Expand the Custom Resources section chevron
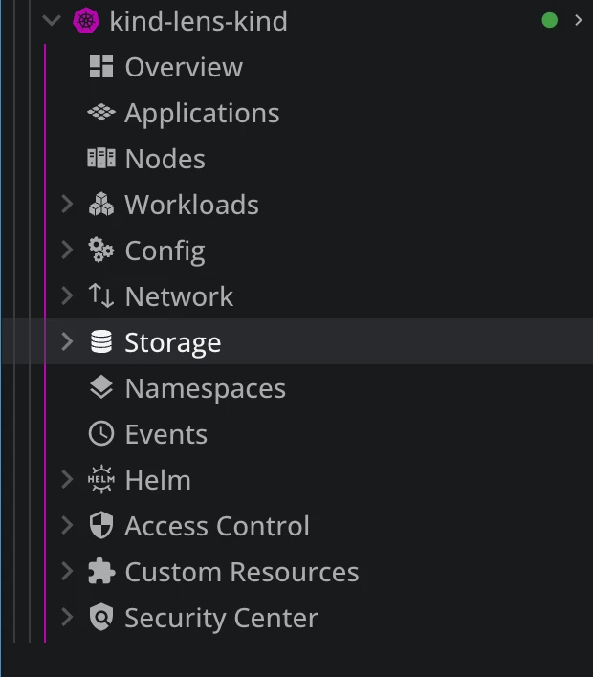The width and height of the screenshot is (593, 677). [67, 571]
